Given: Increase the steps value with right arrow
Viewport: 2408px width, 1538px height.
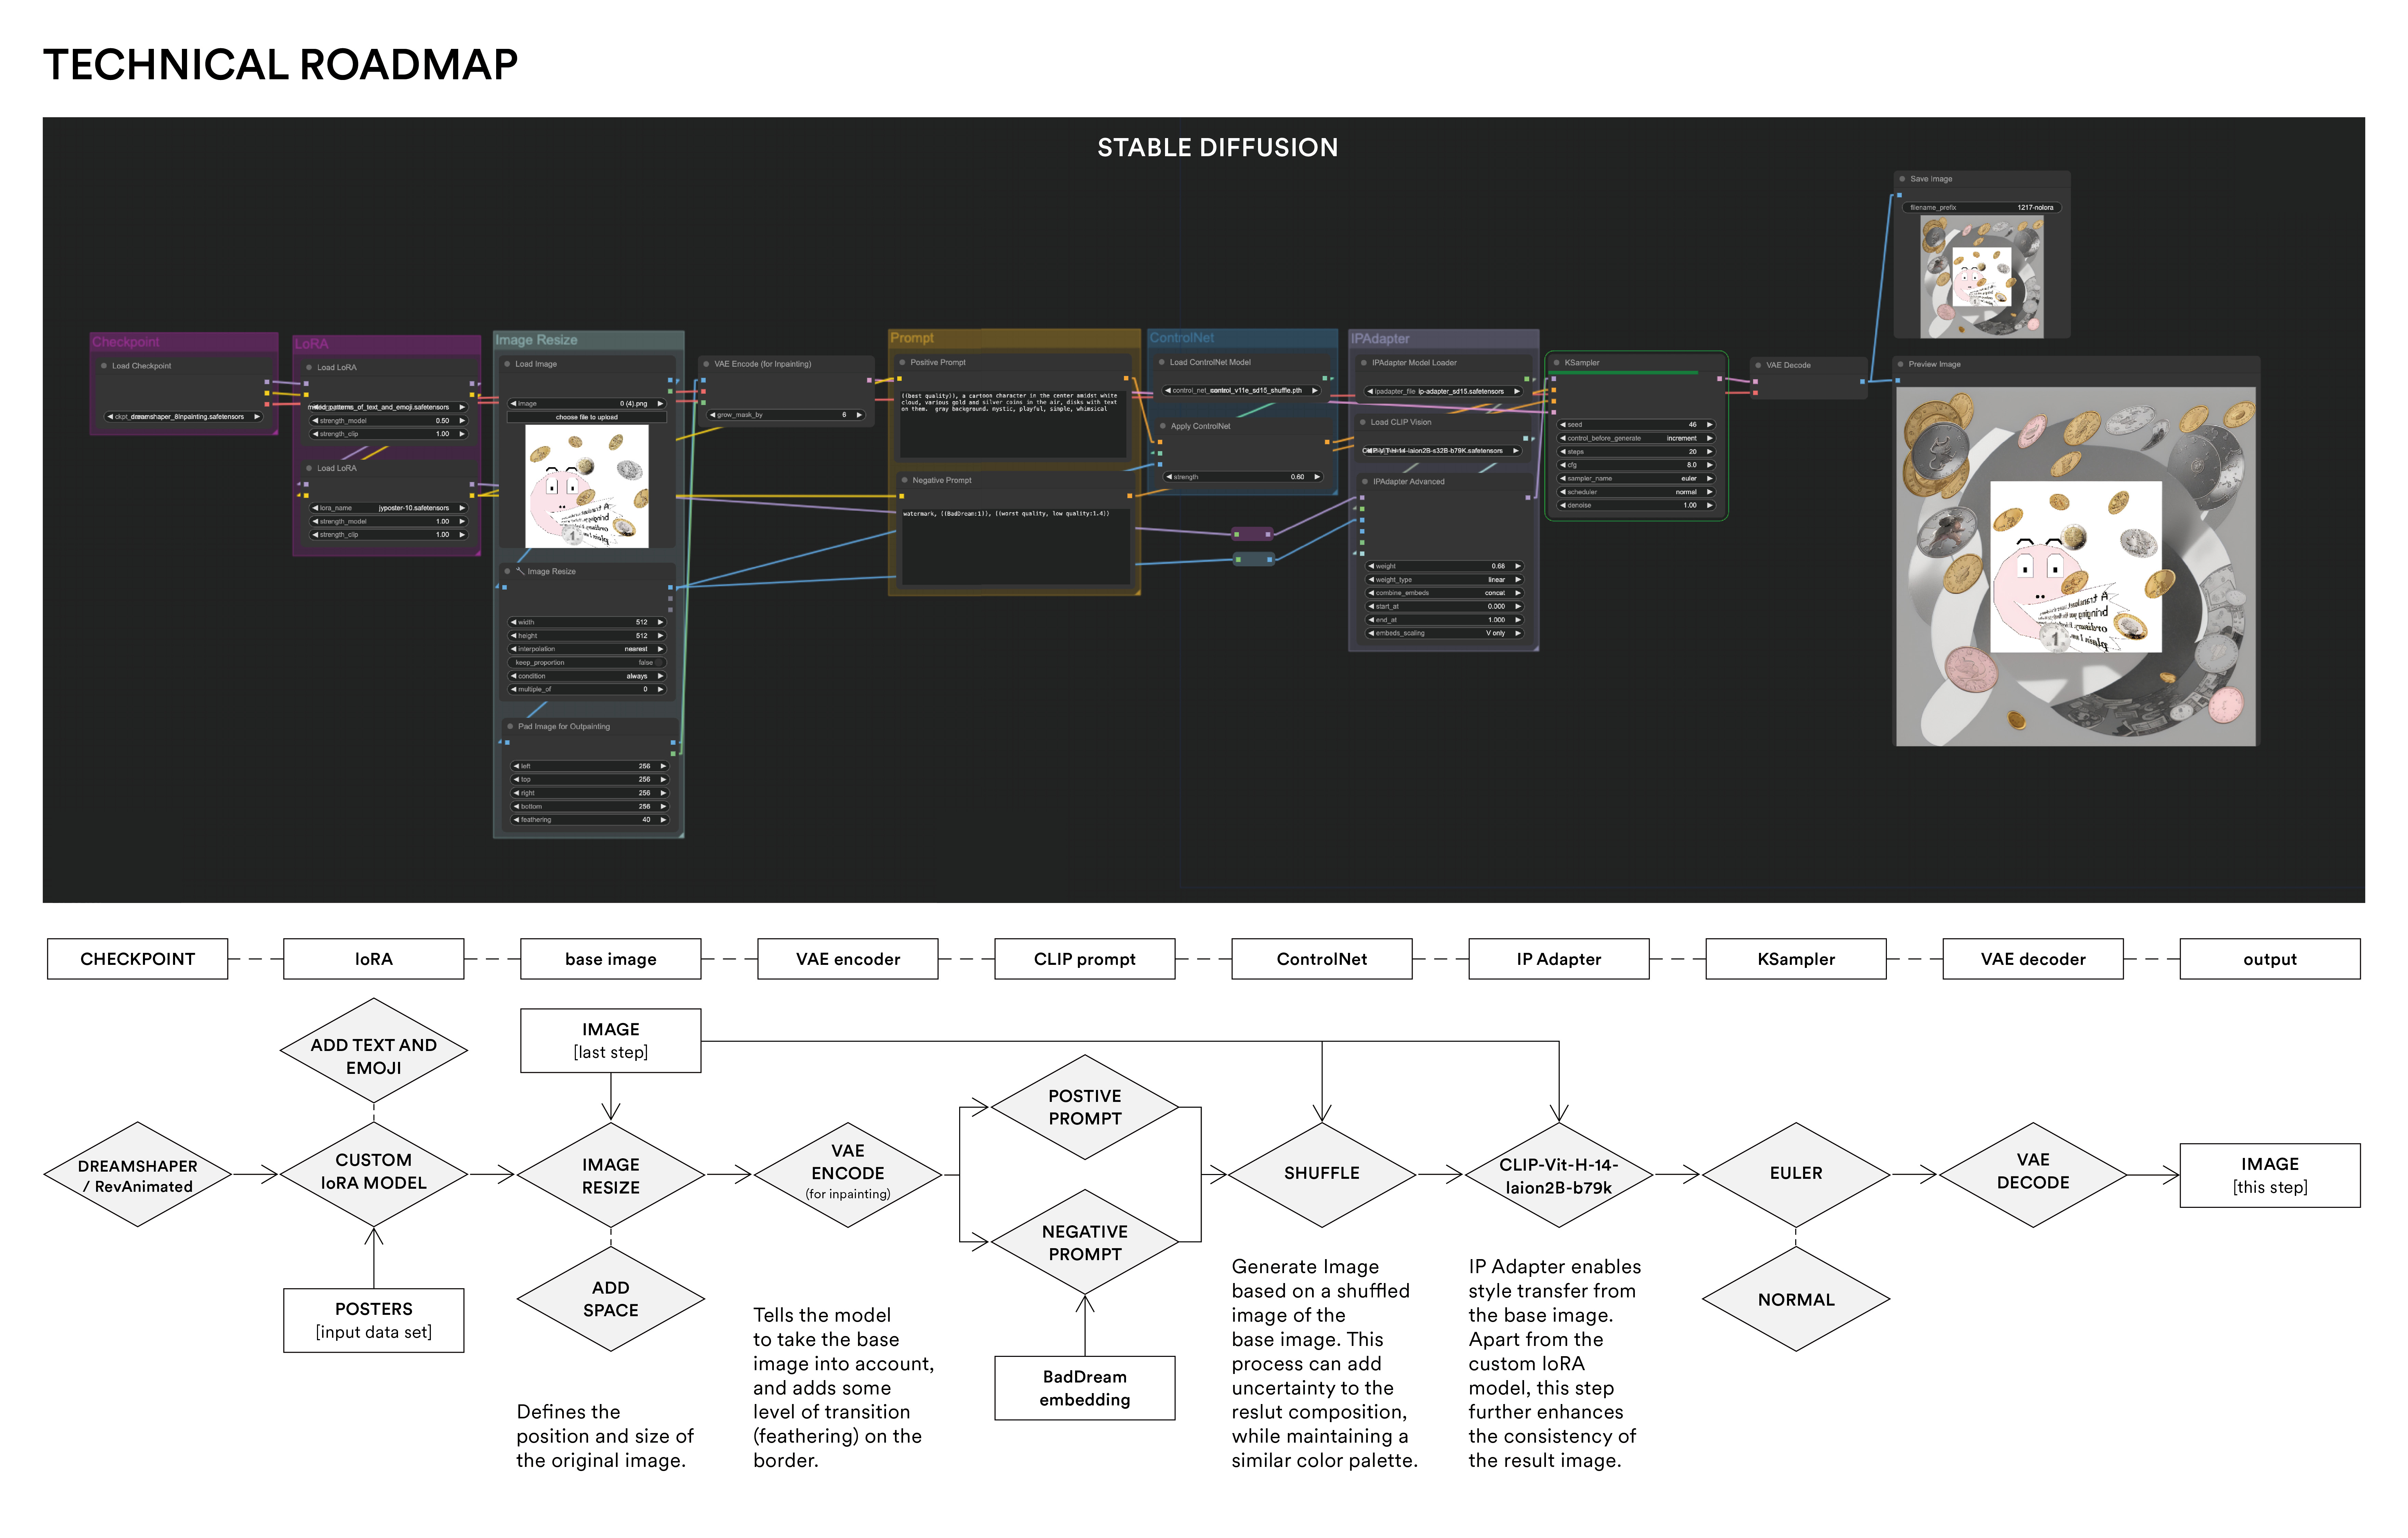Looking at the screenshot, I should tap(1710, 452).
